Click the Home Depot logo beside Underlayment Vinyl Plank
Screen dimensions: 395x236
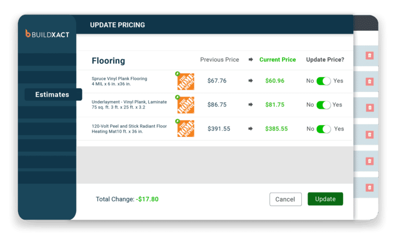(186, 105)
